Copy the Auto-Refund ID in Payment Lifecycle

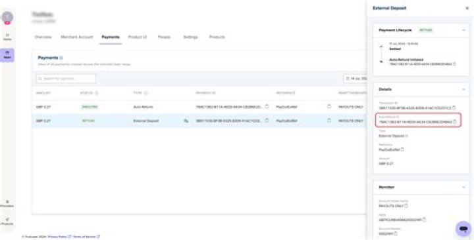click(x=455, y=64)
